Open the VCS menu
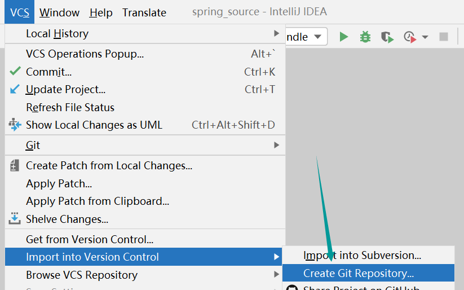 point(20,12)
